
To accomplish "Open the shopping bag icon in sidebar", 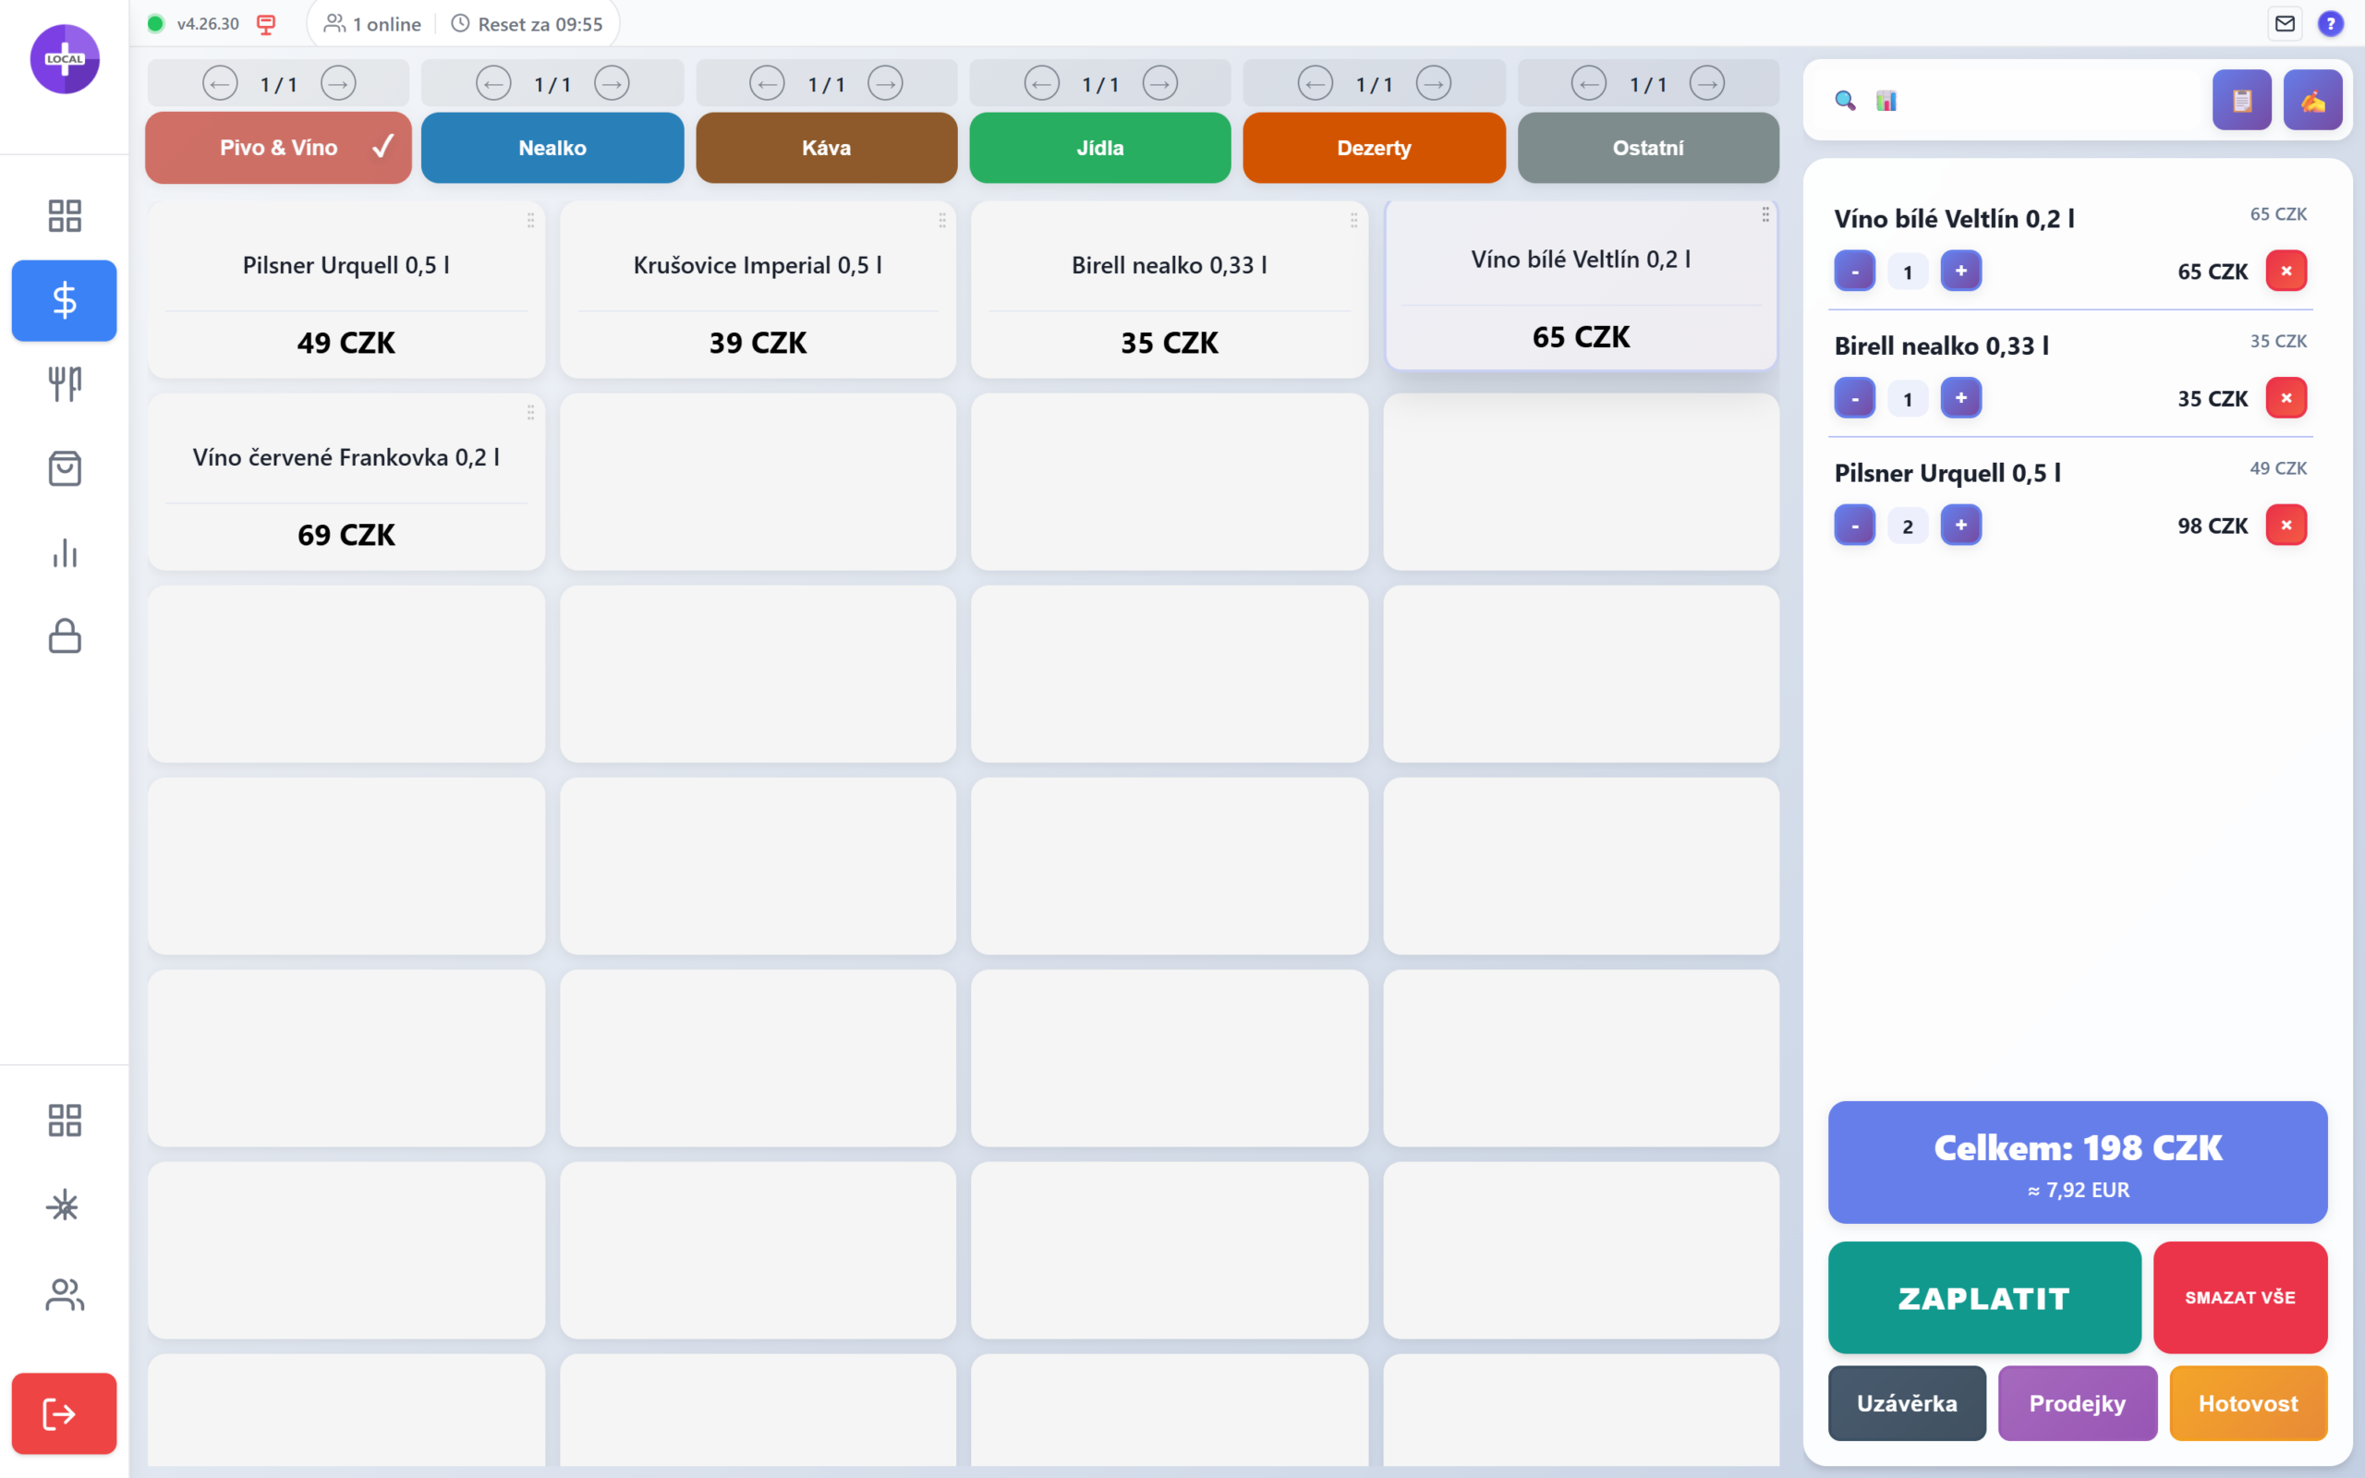I will (65, 469).
